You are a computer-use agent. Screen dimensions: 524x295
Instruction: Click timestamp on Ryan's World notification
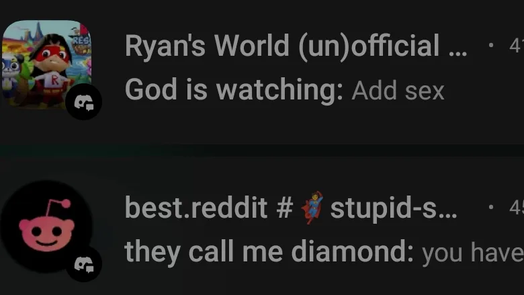(517, 46)
